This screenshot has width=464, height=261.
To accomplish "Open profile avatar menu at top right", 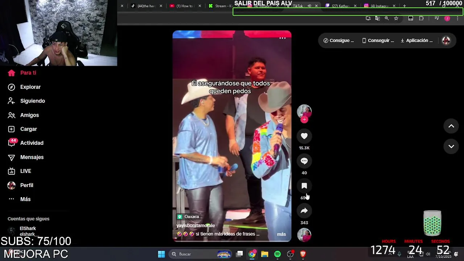I will [446, 41].
